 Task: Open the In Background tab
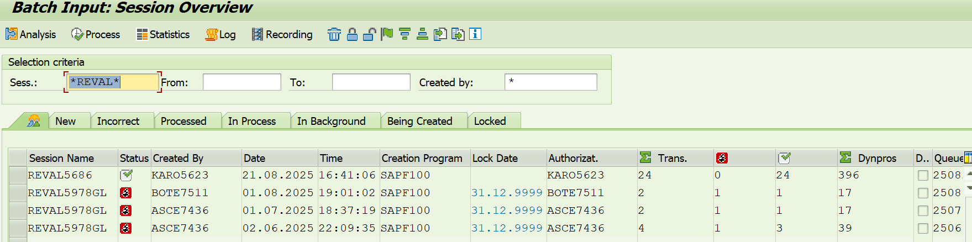[331, 121]
